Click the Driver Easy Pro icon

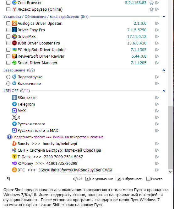tap(14, 30)
